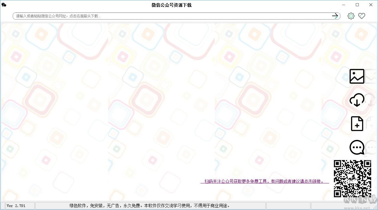Click the title text 微信公众号资源下载
The height and width of the screenshot is (210, 378).
(x=172, y=5)
